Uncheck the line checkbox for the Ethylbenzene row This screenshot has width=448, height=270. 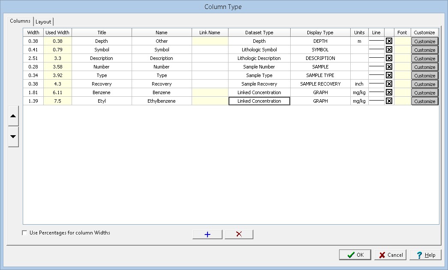point(389,101)
